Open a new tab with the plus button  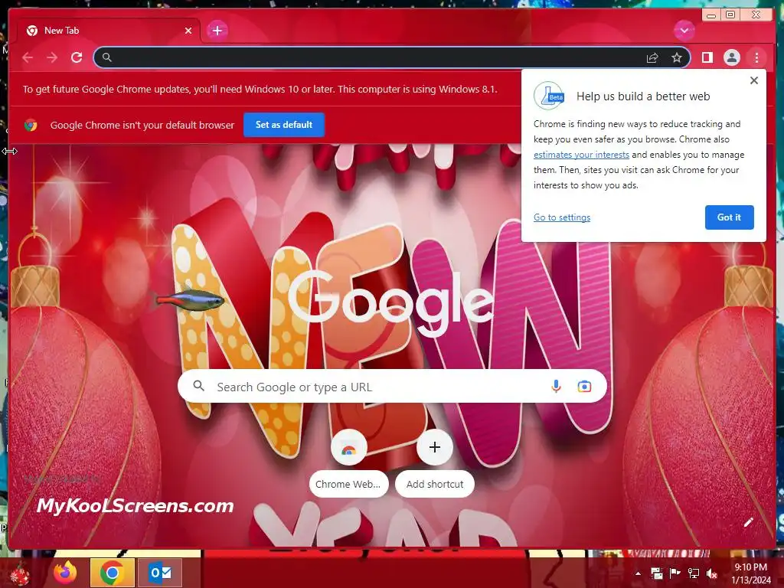click(x=217, y=31)
